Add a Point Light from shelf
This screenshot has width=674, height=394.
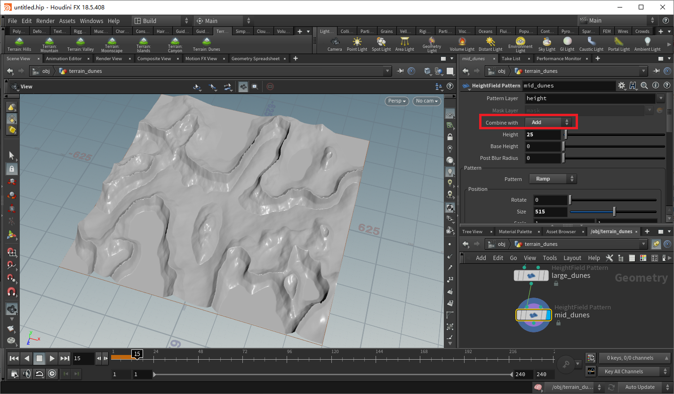357,45
